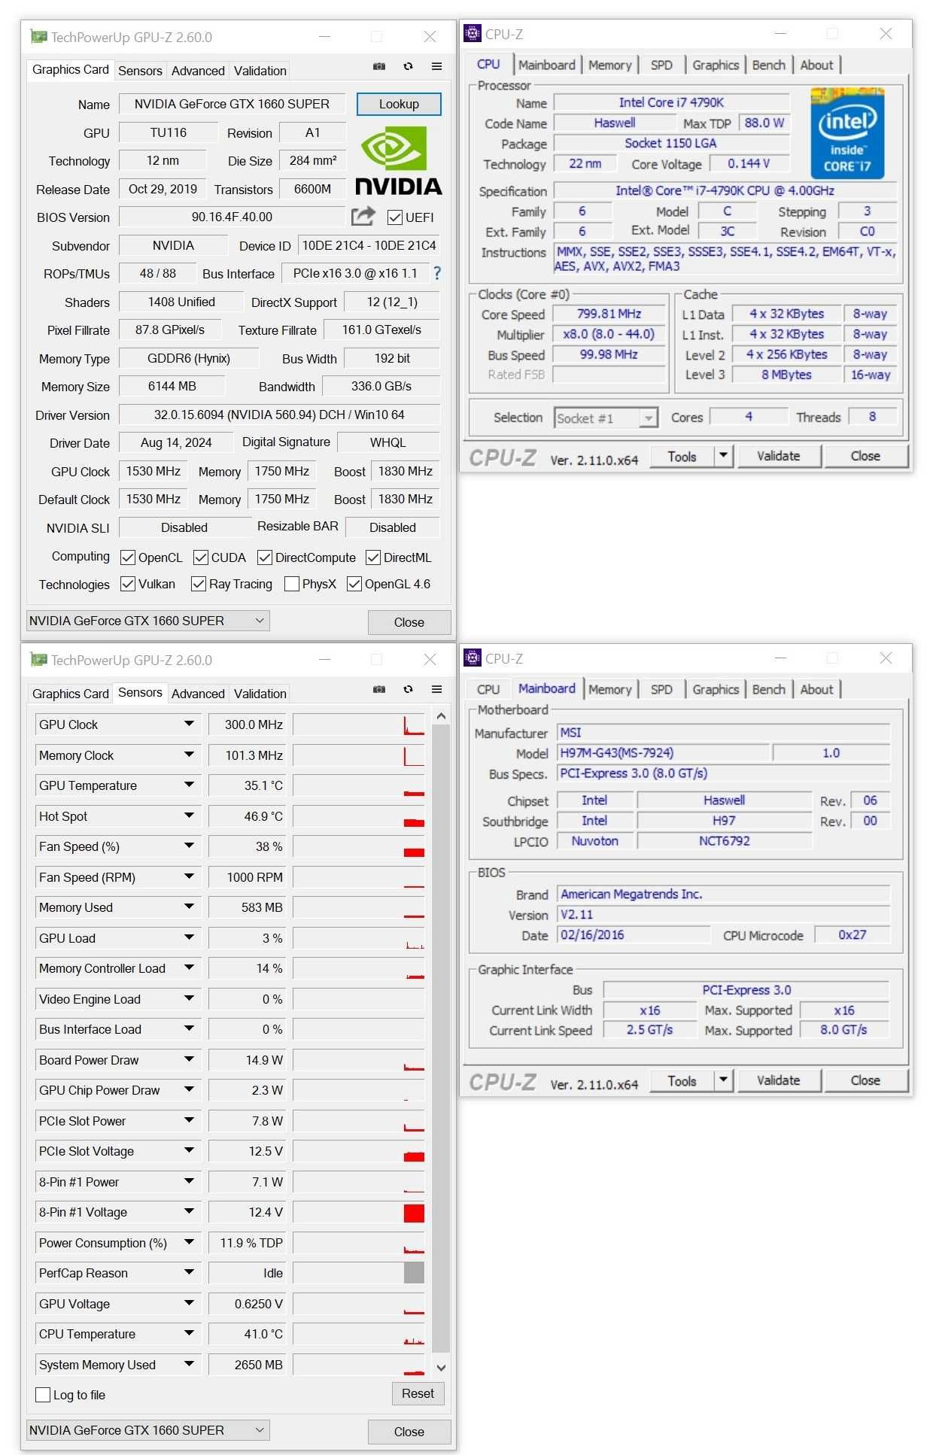Click the Sensors scrollbar up arrow
The height and width of the screenshot is (1455, 933).
tap(441, 716)
